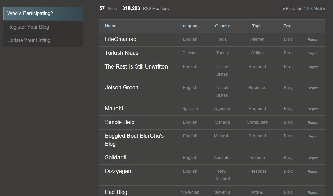Report the Mauchi blog listing
This screenshot has width=333, height=196.
313,109
